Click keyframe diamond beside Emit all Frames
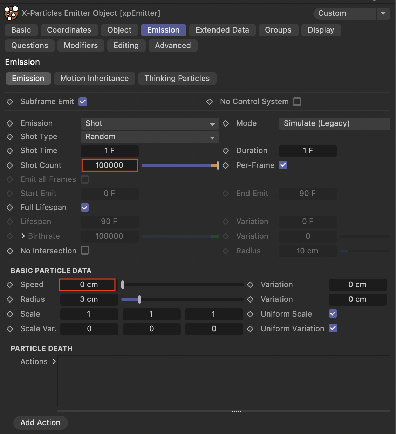 coord(10,179)
